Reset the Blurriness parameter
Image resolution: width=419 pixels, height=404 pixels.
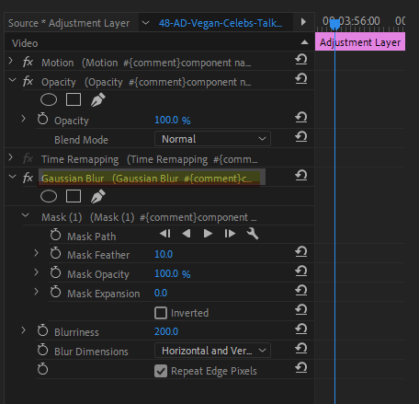click(x=301, y=329)
